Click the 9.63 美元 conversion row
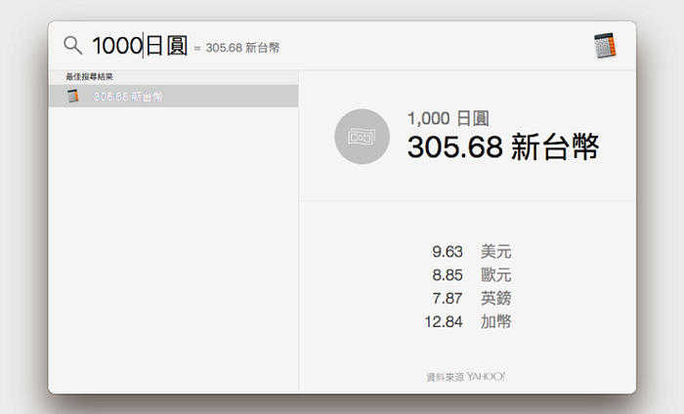Screen dimensions: 684x414 tap(472, 252)
